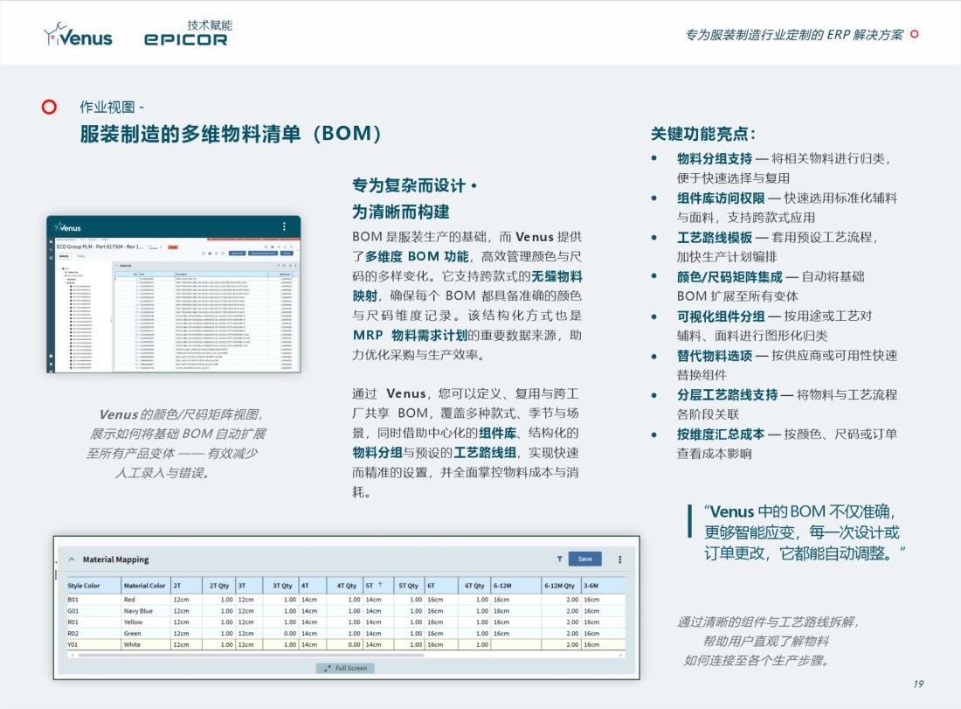Select the Y01 style color cell

[93, 644]
